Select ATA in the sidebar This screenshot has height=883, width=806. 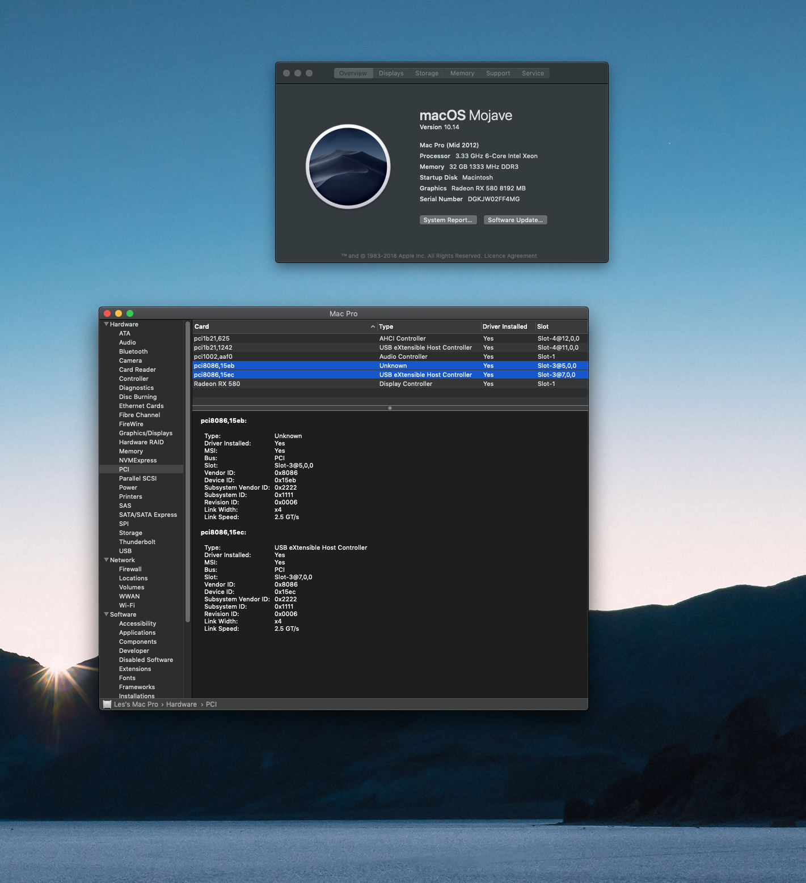point(125,333)
